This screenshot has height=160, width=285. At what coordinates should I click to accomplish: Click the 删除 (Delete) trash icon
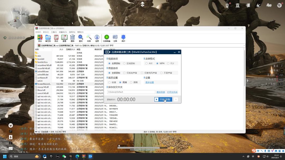73,38
